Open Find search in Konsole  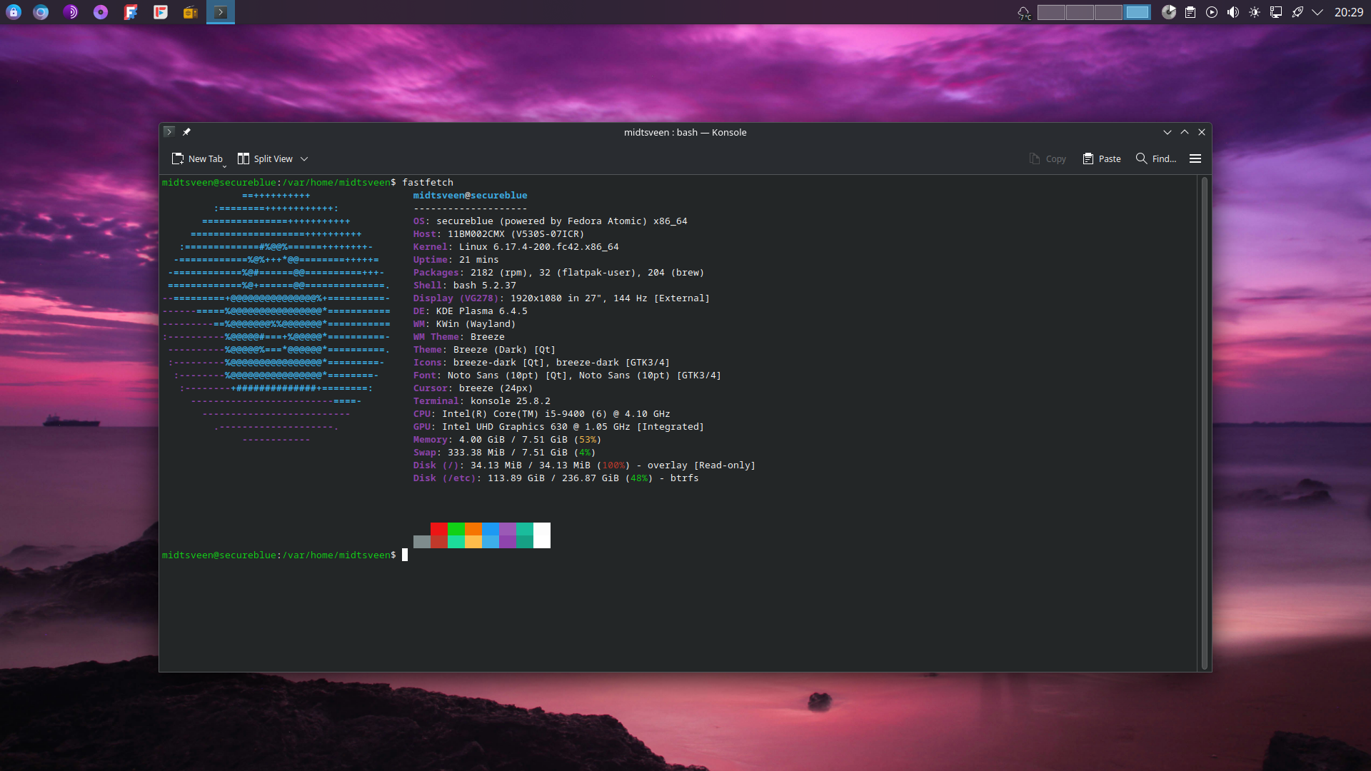click(1156, 158)
